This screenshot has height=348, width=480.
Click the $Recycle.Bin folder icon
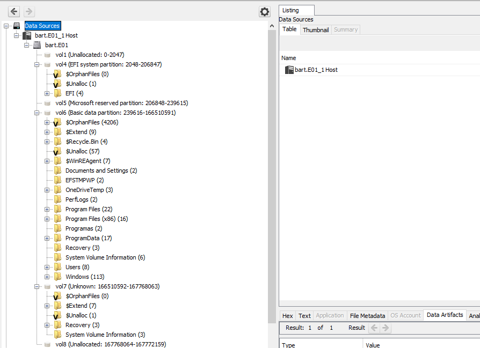pyautogui.click(x=58, y=142)
